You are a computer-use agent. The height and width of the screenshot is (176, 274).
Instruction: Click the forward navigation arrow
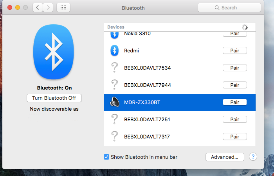pyautogui.click(x=48, y=8)
